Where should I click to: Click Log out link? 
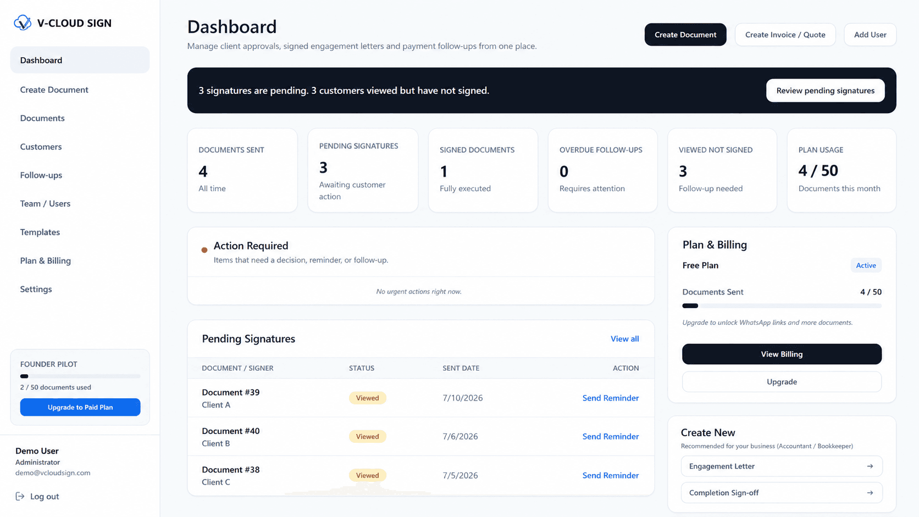[x=37, y=496]
